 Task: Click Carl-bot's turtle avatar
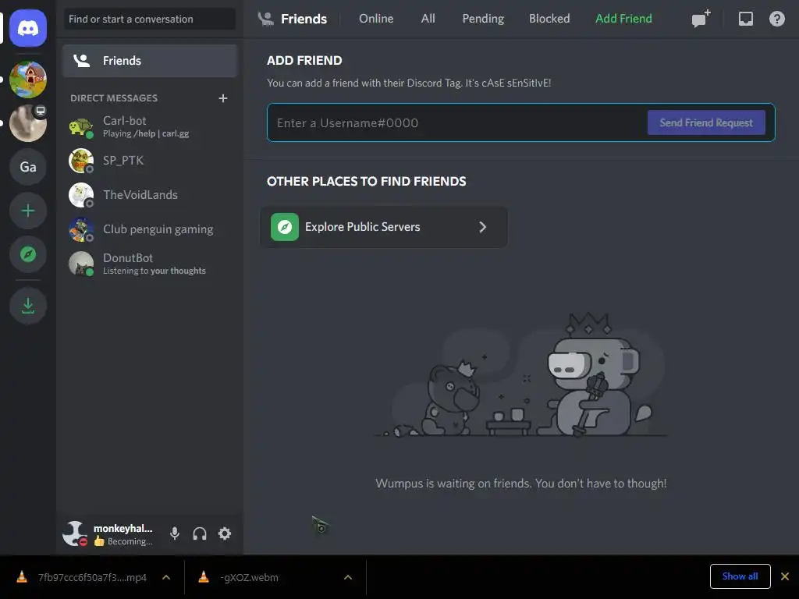81,127
